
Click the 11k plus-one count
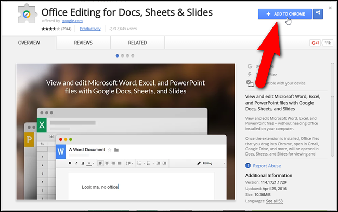[x=328, y=43]
